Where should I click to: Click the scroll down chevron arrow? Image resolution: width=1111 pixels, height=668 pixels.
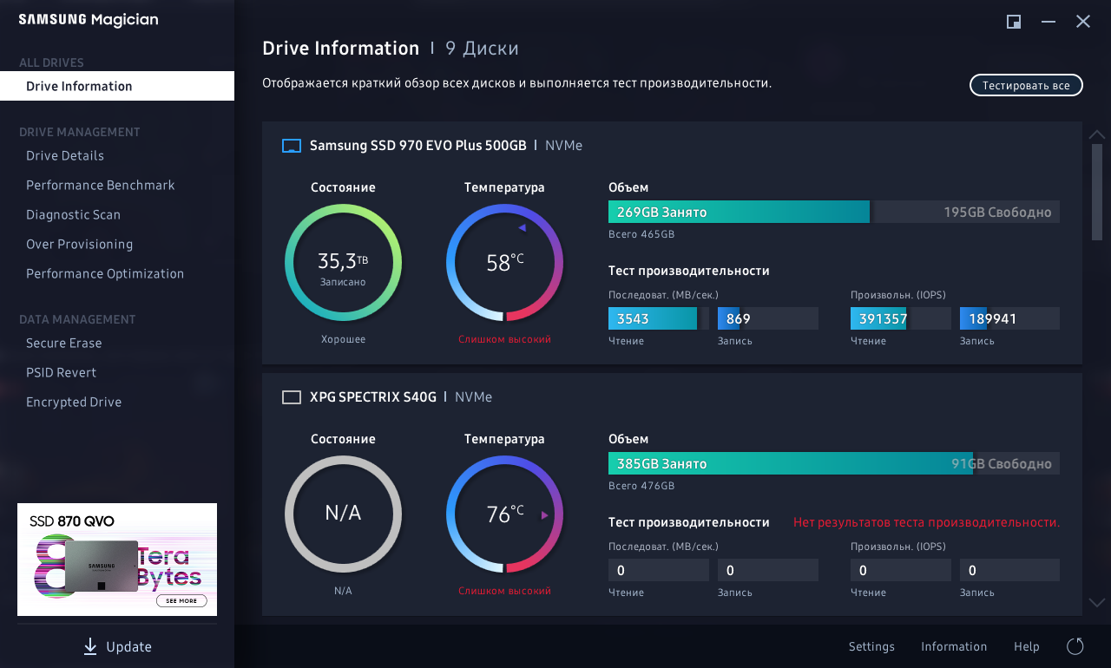coord(1097,602)
